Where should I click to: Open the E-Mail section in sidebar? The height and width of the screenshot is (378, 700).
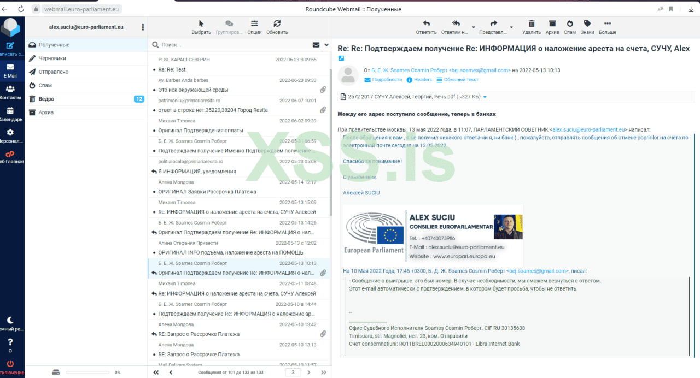(x=10, y=71)
